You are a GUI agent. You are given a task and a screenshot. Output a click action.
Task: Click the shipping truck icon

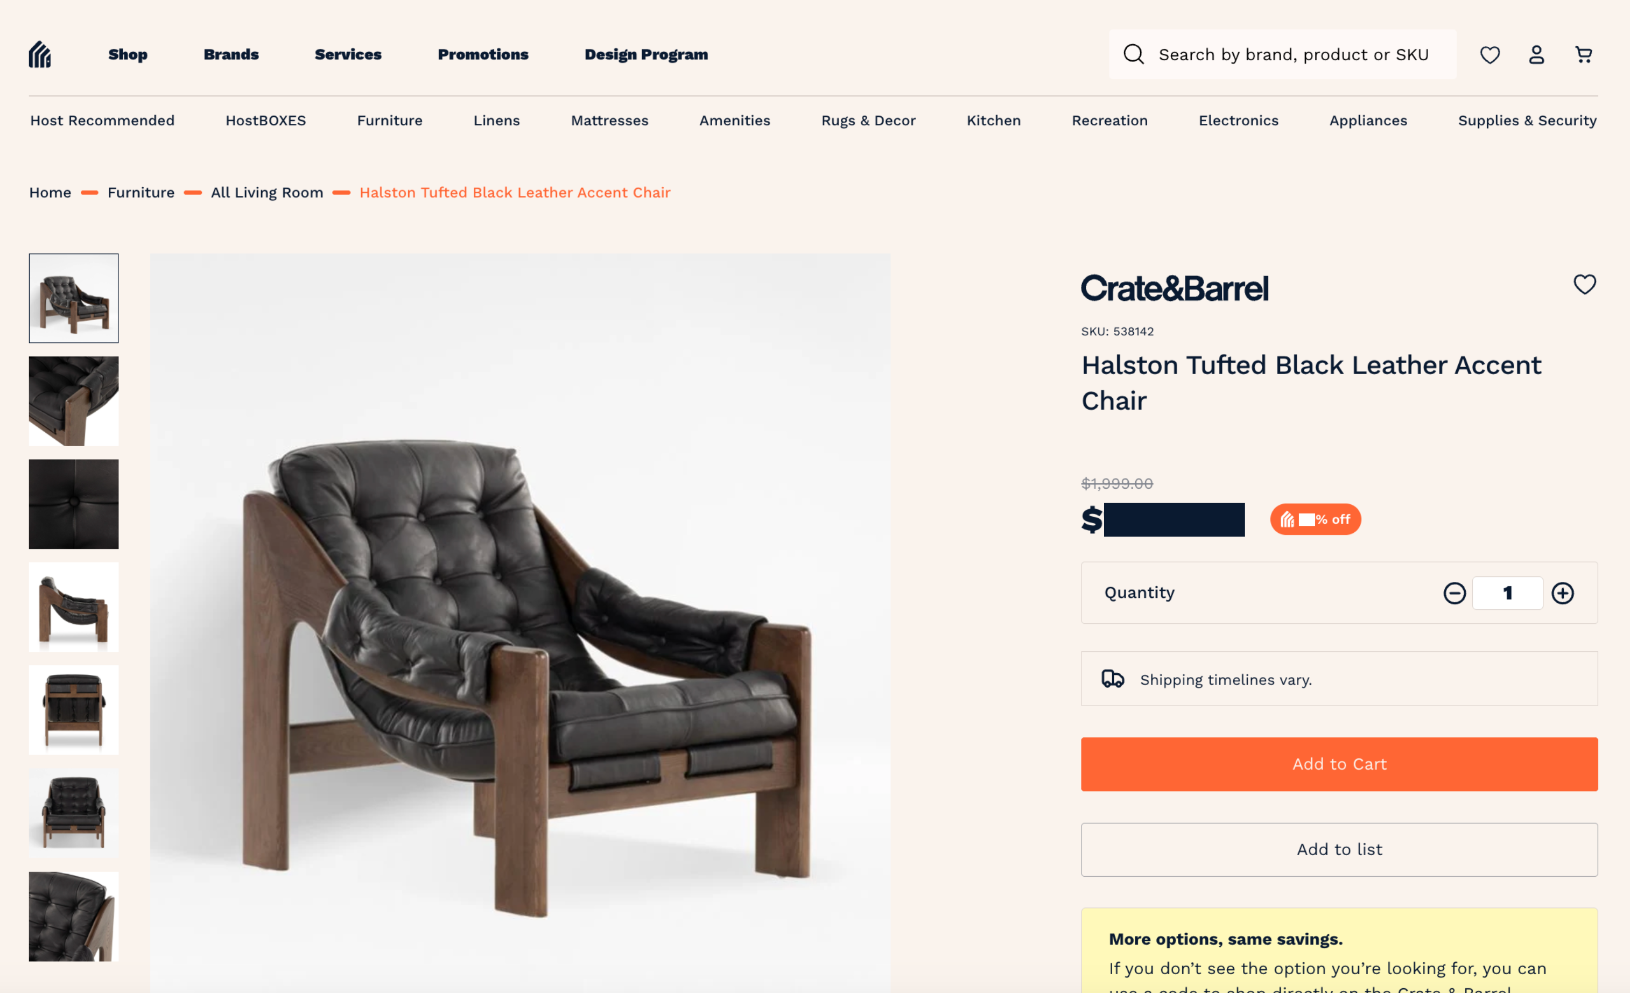tap(1112, 679)
